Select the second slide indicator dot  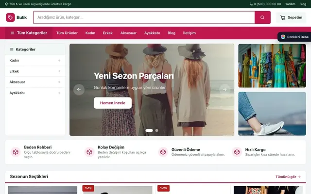(x=156, y=130)
